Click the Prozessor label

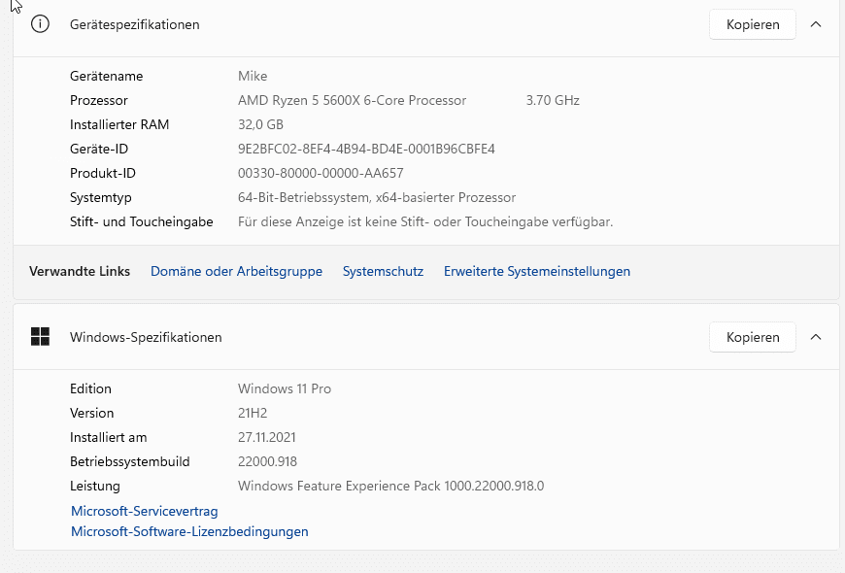click(99, 100)
